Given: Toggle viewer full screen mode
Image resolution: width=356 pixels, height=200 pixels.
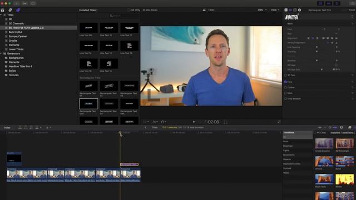Looking at the screenshot, I should tap(279, 122).
